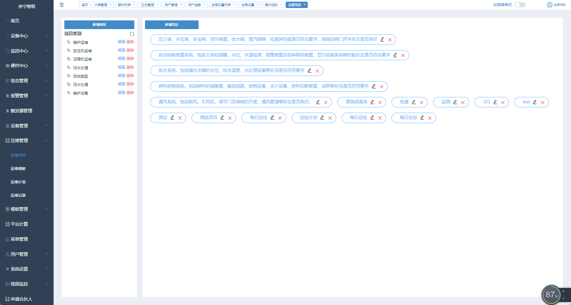Click the 新增项目 button

(171, 25)
